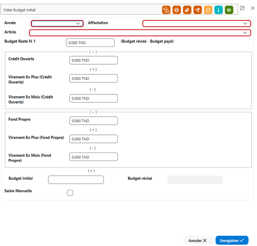
Task: Click the '( = )' symbol above Budget Initial
Action: pyautogui.click(x=92, y=171)
